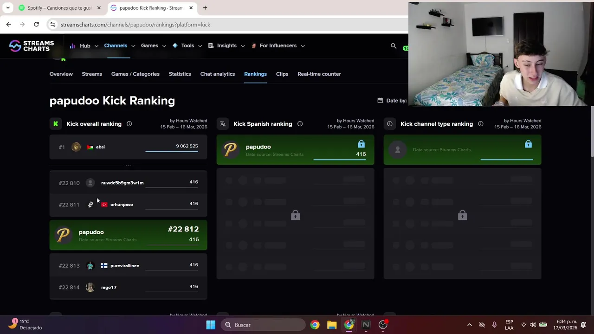Click absi's avatar in rank #1 row
Viewport: 594px width, 334px height.
click(x=76, y=147)
